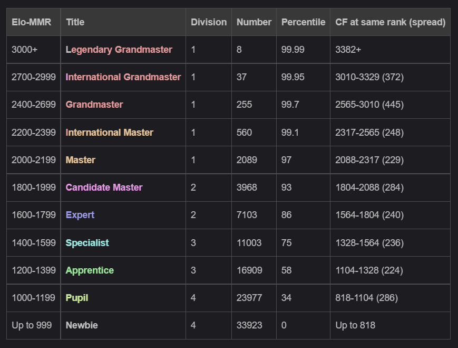Select the Title column header

click(73, 22)
